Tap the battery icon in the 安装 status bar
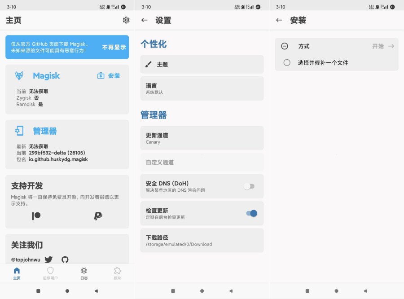Screen dimensions: 404x299 tap(392, 7)
